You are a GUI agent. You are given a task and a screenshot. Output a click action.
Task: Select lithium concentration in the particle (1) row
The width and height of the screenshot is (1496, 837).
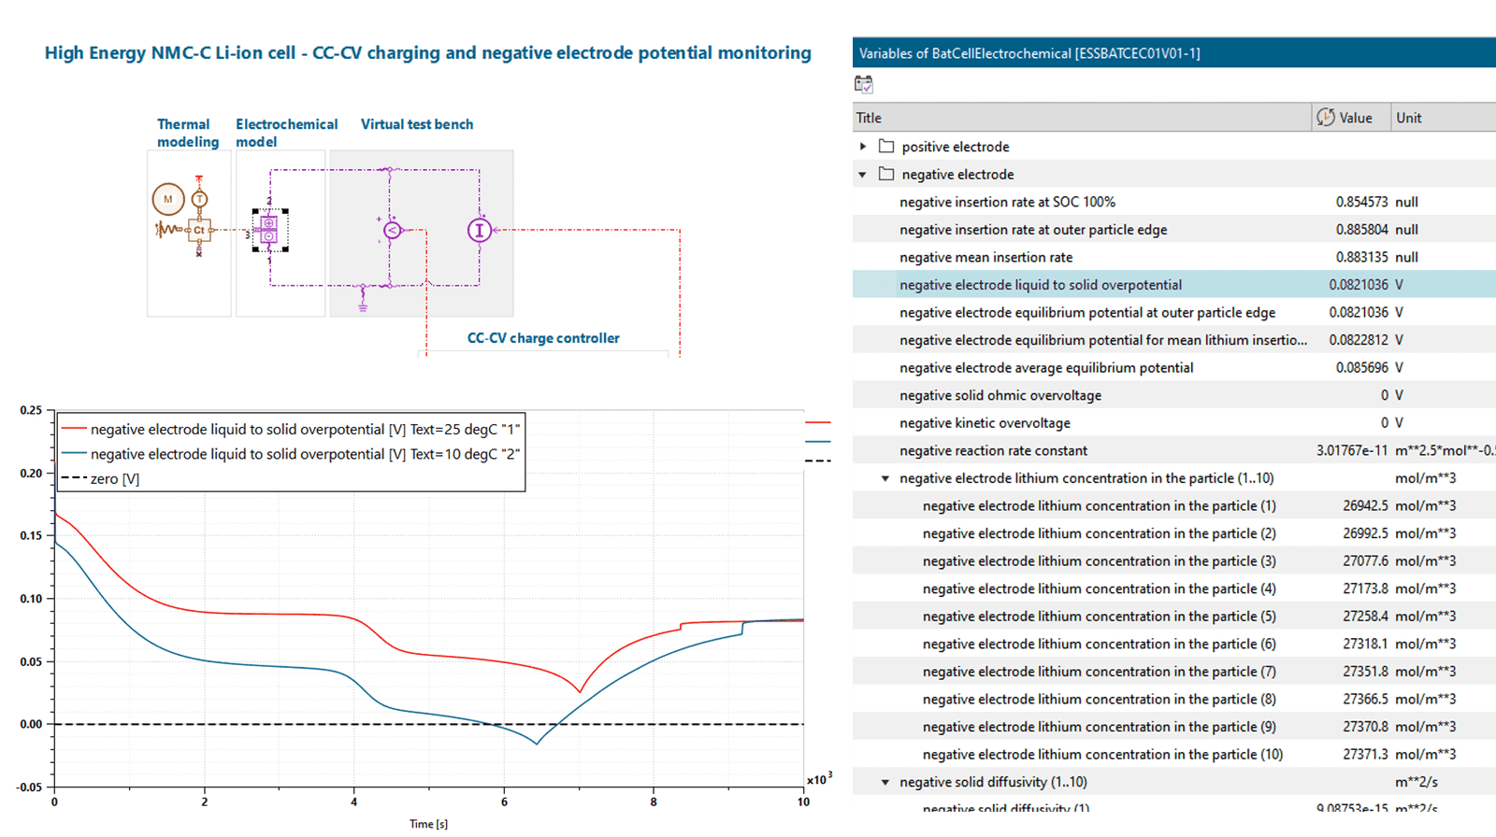(1174, 505)
